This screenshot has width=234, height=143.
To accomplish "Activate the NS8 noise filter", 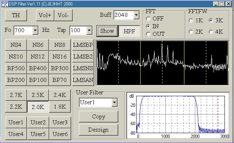I will point(60,45).
